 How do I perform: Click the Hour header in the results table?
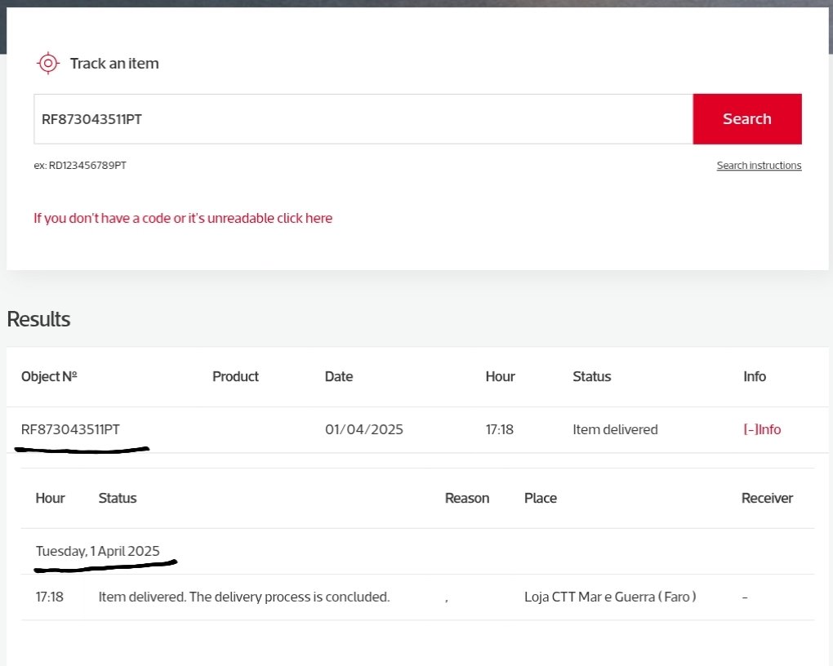click(x=500, y=376)
